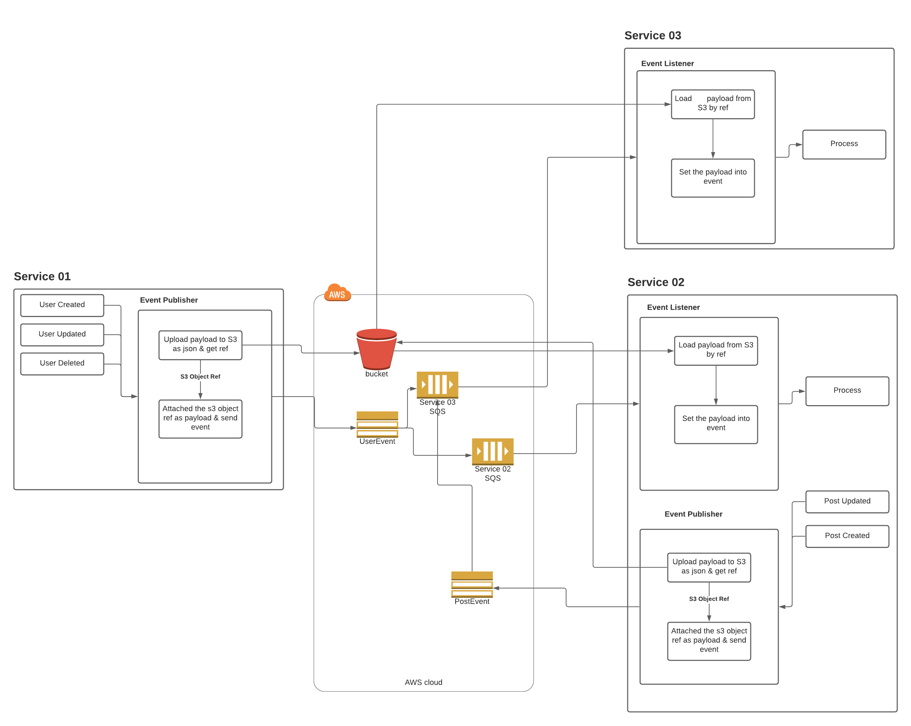Click the Post Created box
This screenshot has height=726, width=911.
click(847, 536)
